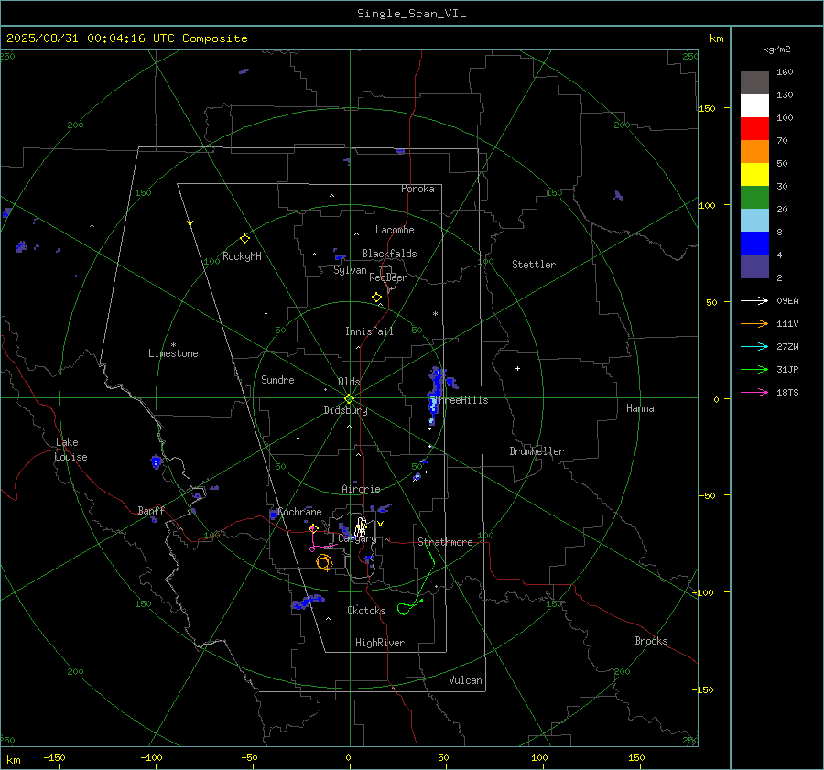Screen dimensions: 824x770
Task: Click the Vulcan town label
Action: pyautogui.click(x=465, y=680)
